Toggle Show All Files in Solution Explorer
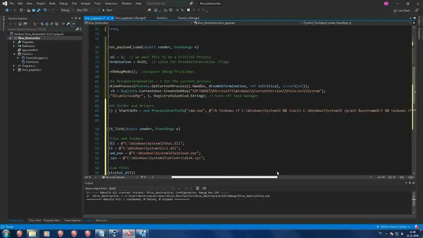 pyautogui.click(x=56, y=24)
